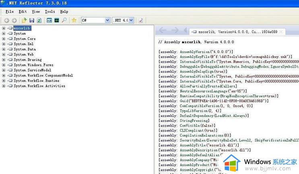Click the Search magnifier icon
299x174 pixels.
(x=64, y=20)
